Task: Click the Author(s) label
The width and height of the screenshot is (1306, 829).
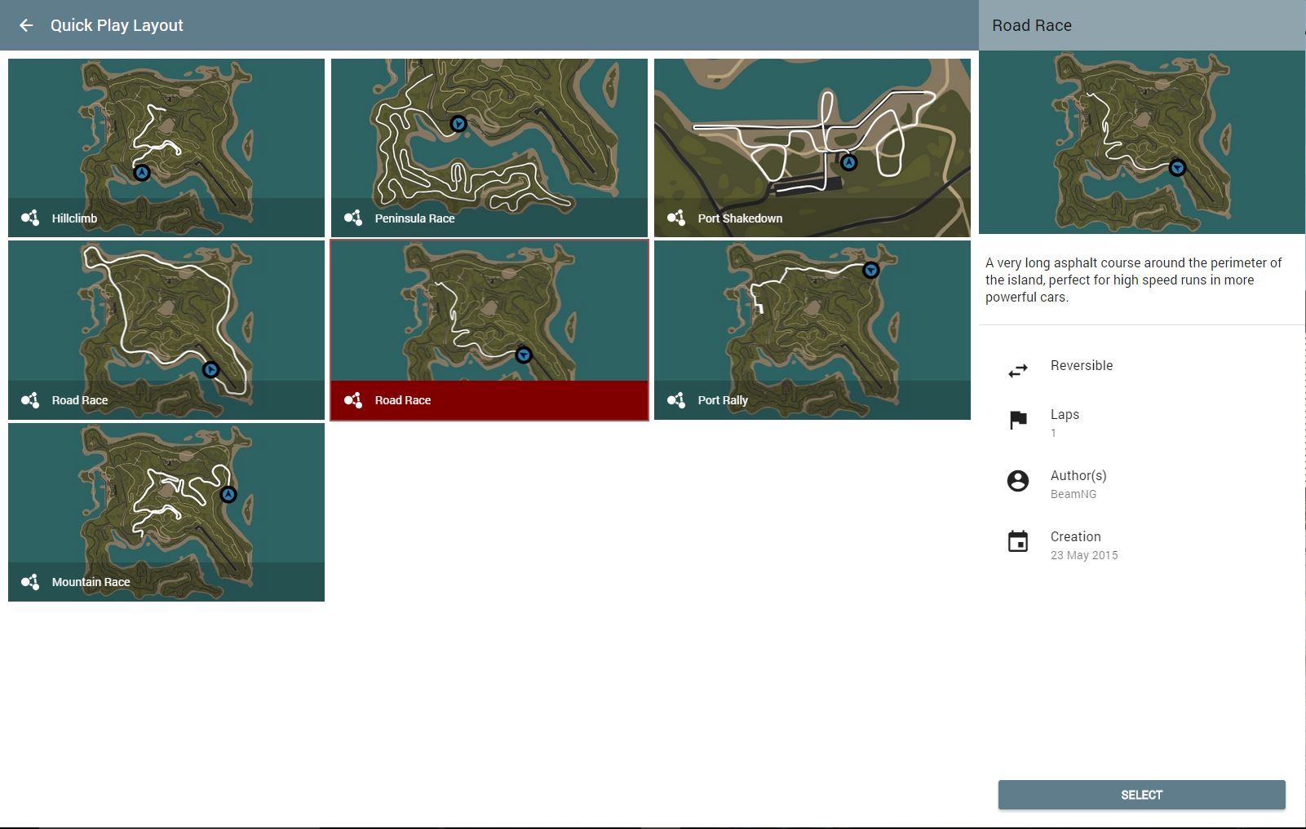Action: tap(1078, 475)
